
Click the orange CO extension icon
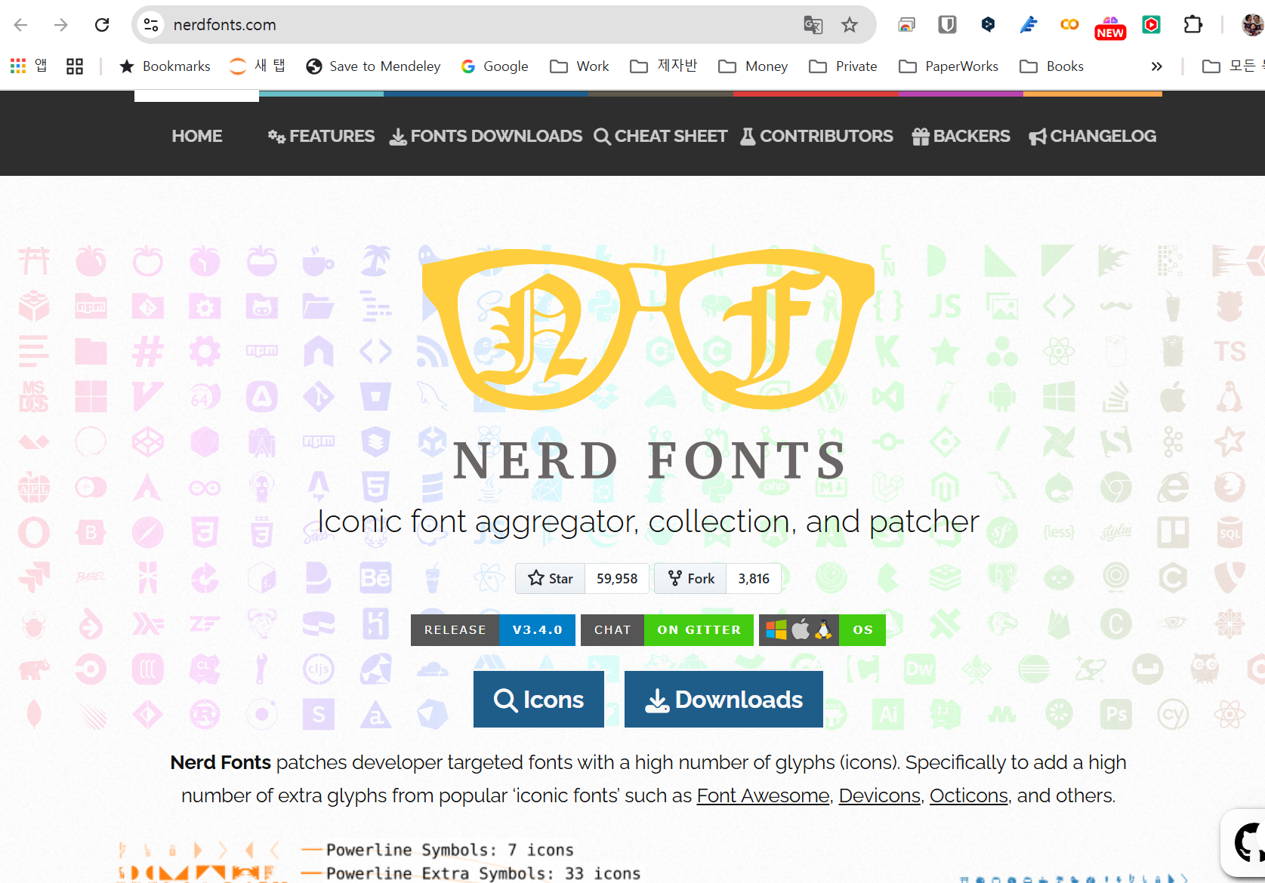(1069, 25)
